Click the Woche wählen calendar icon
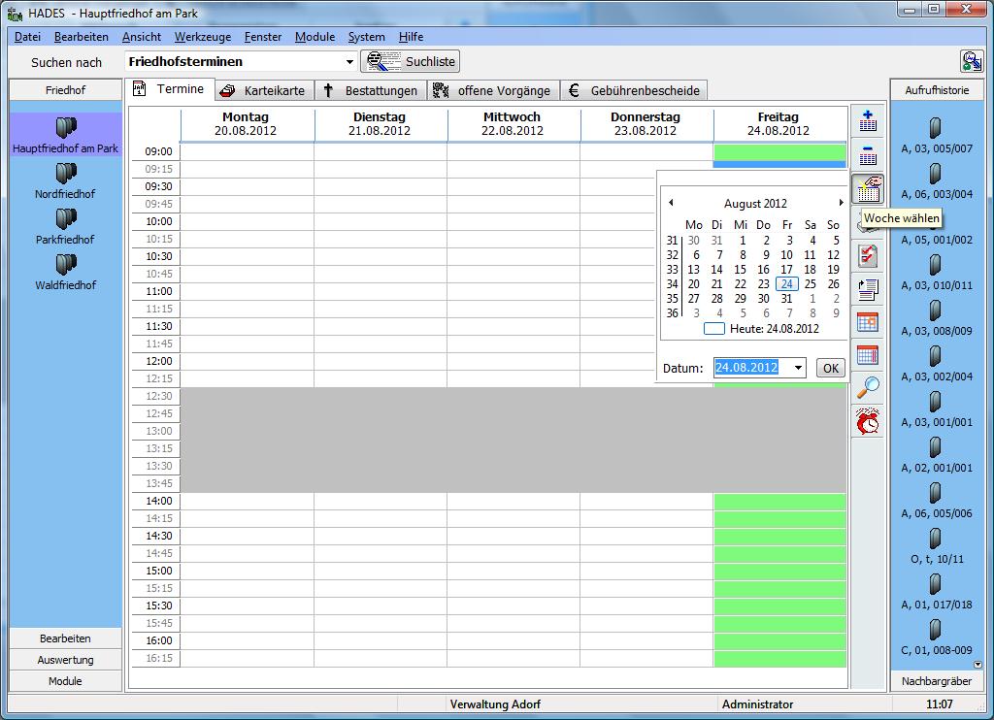Viewport: 994px width, 720px height. (x=868, y=188)
